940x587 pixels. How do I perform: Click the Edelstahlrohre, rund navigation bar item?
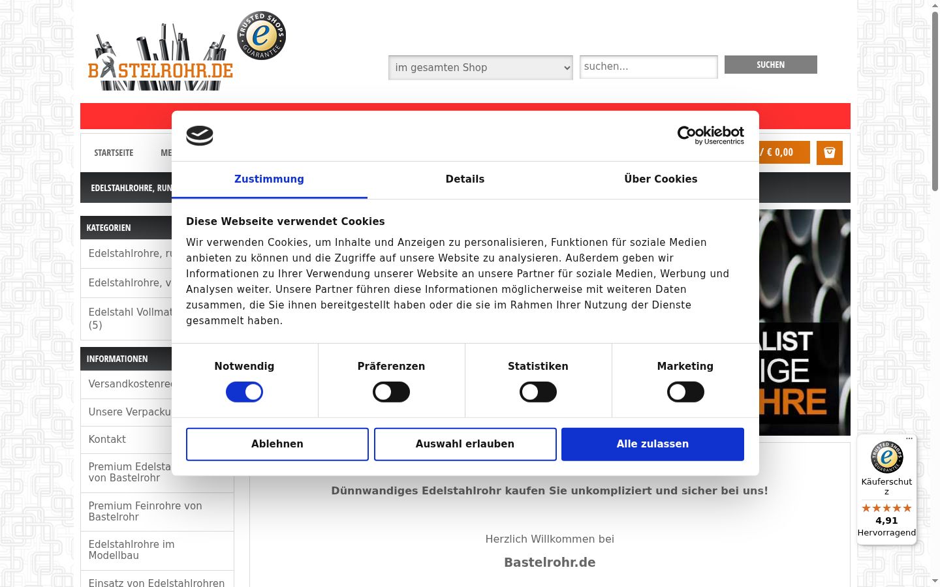point(131,188)
